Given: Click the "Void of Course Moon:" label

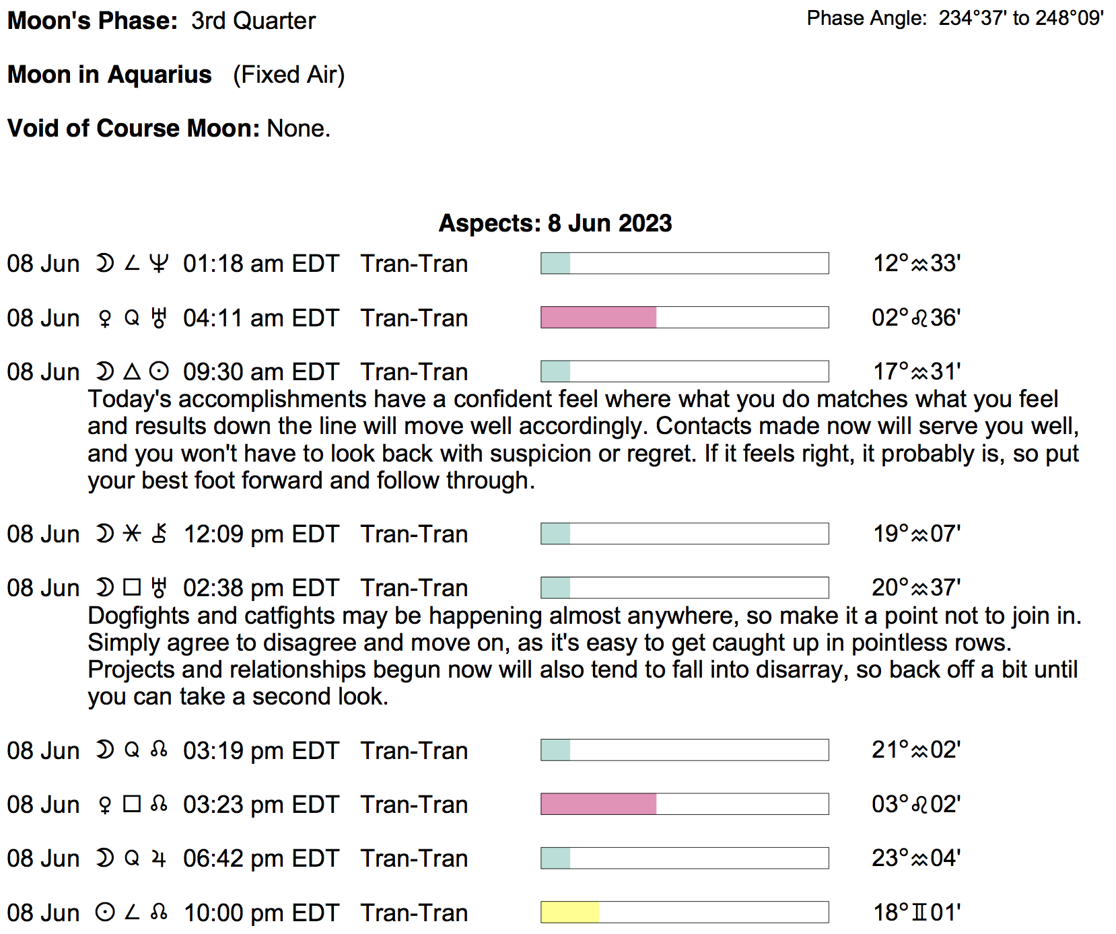Looking at the screenshot, I should tap(133, 129).
